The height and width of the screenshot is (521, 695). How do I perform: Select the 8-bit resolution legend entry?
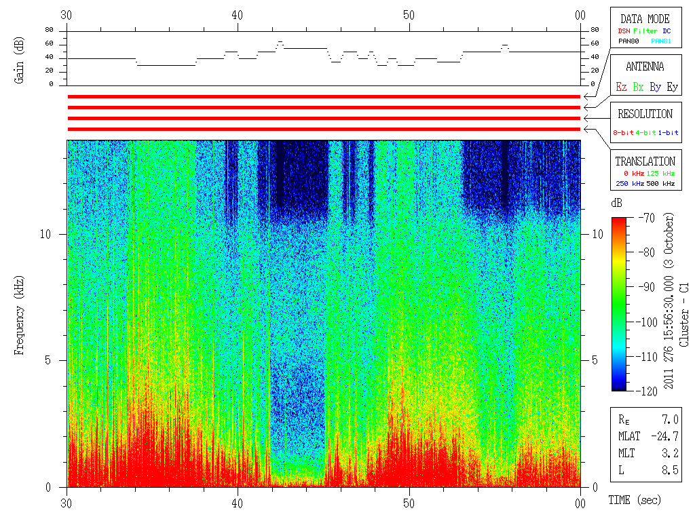(624, 133)
